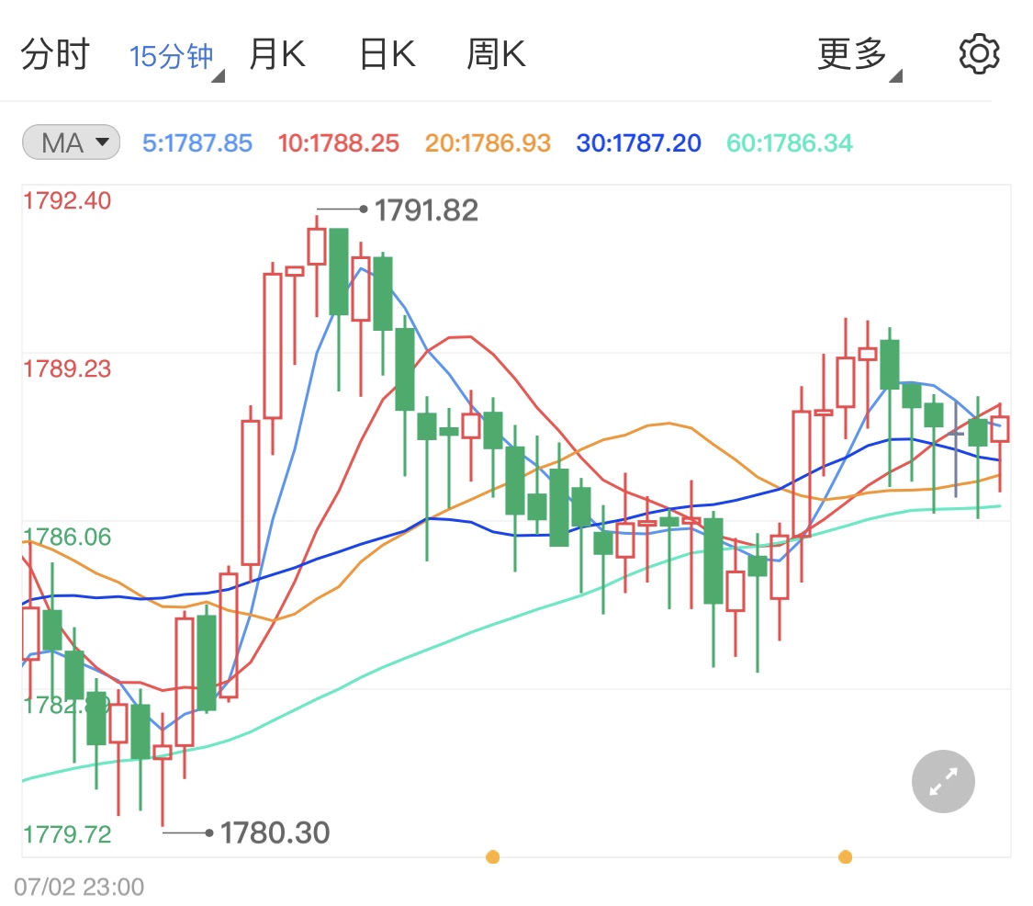Select the MA5 value 5:1787.85

tap(197, 143)
